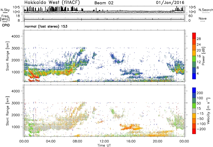Pick the light green segment of power colorbar

pyautogui.click(x=194, y=59)
